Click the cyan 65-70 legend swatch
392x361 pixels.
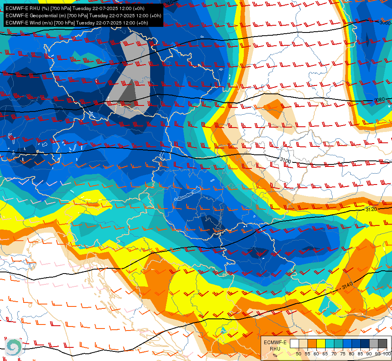tap(330, 343)
